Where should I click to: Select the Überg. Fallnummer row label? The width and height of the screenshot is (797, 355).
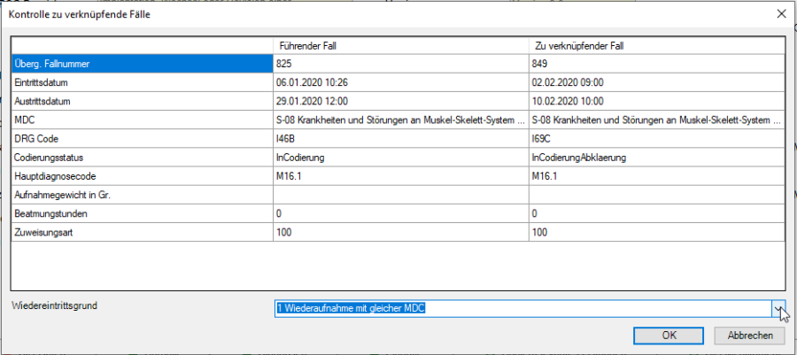142,64
